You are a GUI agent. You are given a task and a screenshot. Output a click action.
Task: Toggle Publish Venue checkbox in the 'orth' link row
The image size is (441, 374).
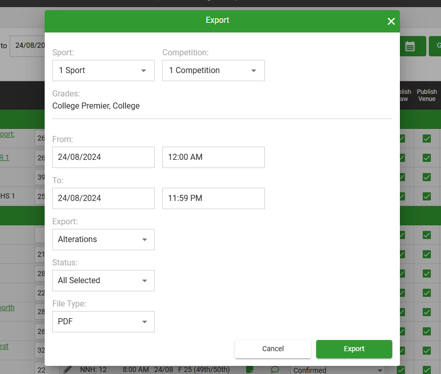[427, 312]
